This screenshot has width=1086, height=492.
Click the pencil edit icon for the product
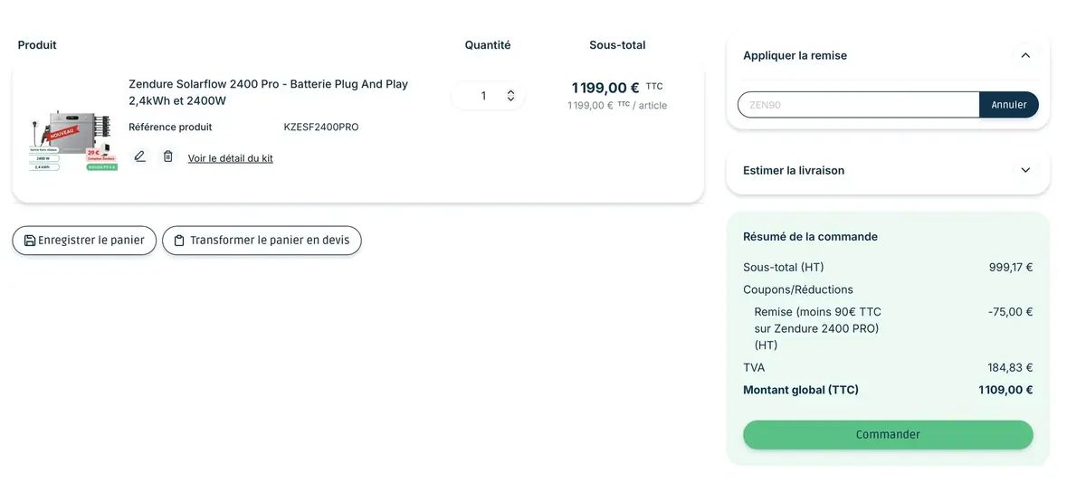click(x=139, y=156)
